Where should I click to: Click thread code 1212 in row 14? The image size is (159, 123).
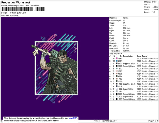pyautogui.click(x=139, y=91)
